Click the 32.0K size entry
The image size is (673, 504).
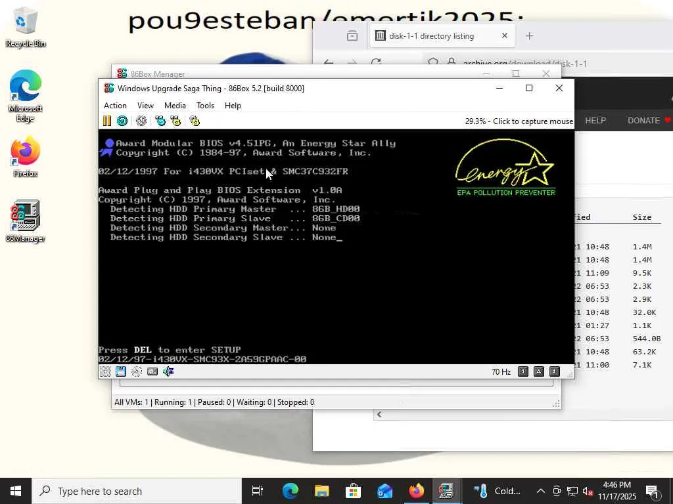pos(644,312)
